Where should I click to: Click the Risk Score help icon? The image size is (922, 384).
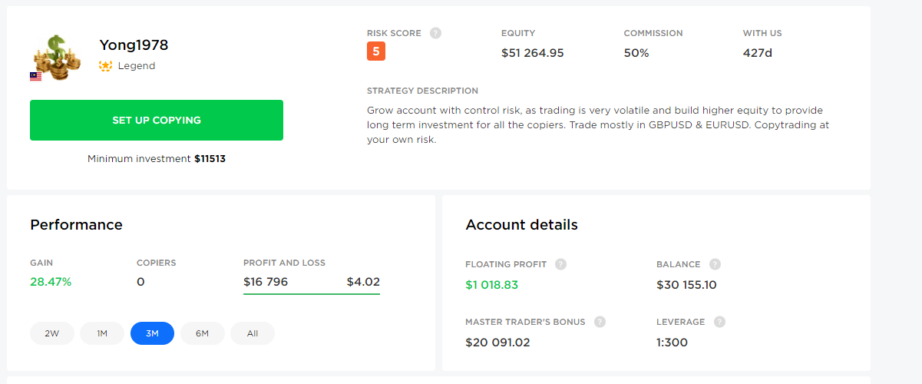436,33
